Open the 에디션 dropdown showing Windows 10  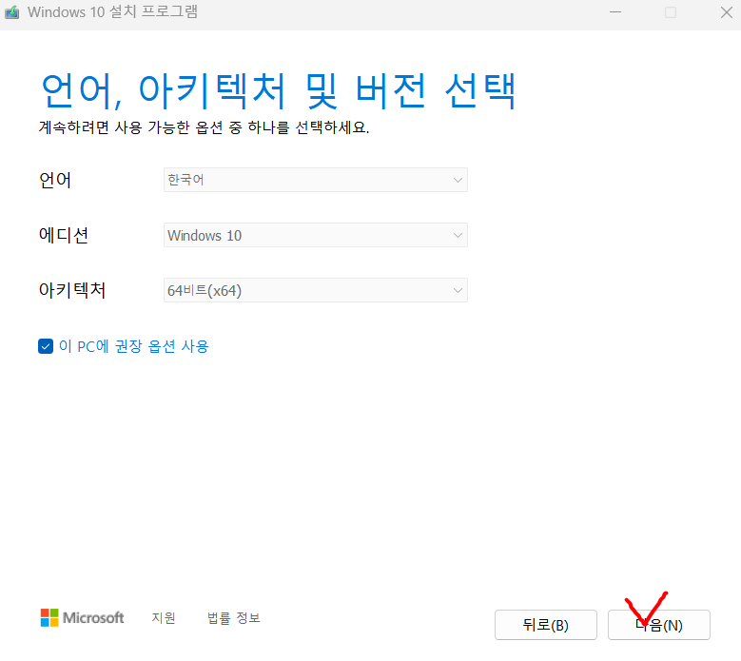coord(315,235)
